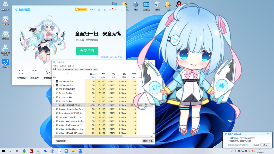Click the scroll-down arrow in process list
Image resolution: width=274 pixels, height=154 pixels.
(154, 134)
